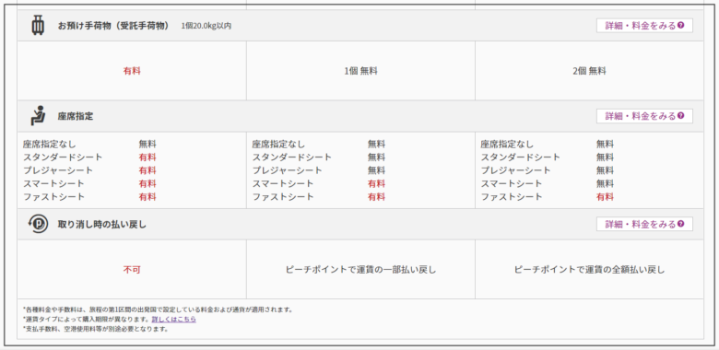Click the 座席指定 section heading
This screenshot has width=719, height=350.
[x=76, y=116]
